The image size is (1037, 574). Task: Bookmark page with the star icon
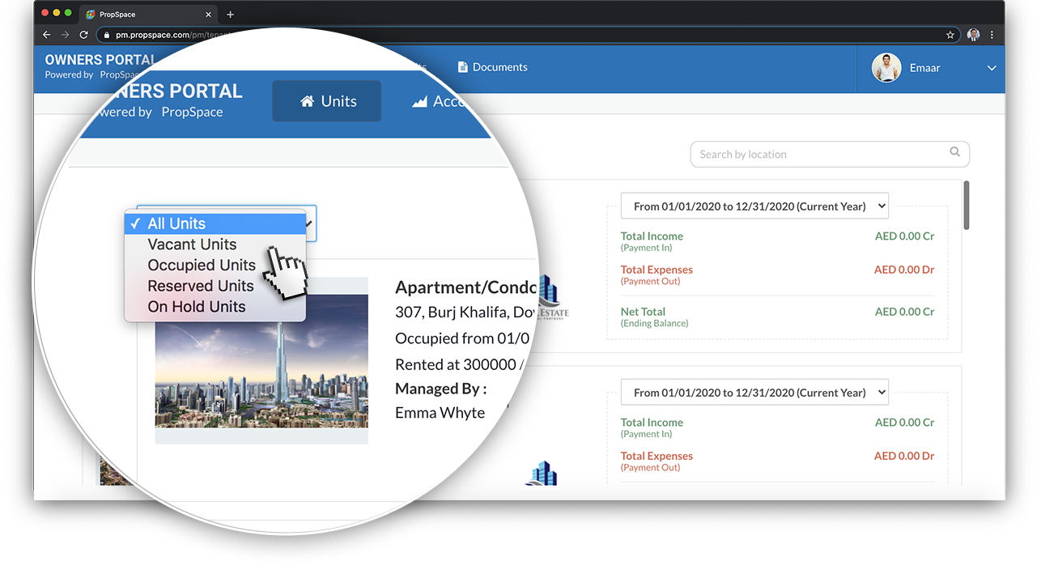(x=950, y=35)
